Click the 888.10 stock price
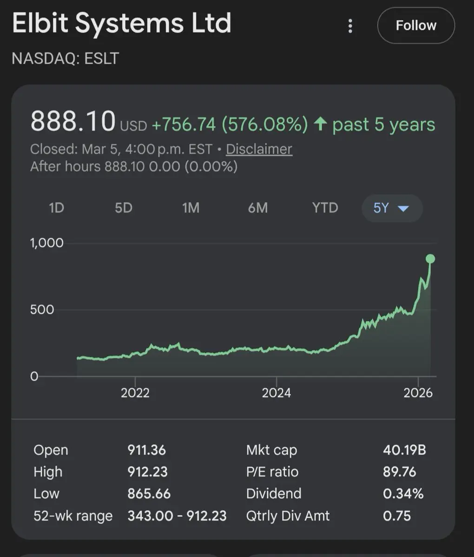 coord(72,122)
